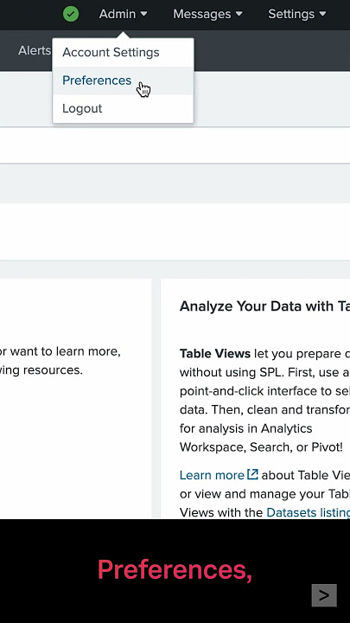Click the gray next arrow button
The height and width of the screenshot is (623, 350).
pyautogui.click(x=324, y=595)
